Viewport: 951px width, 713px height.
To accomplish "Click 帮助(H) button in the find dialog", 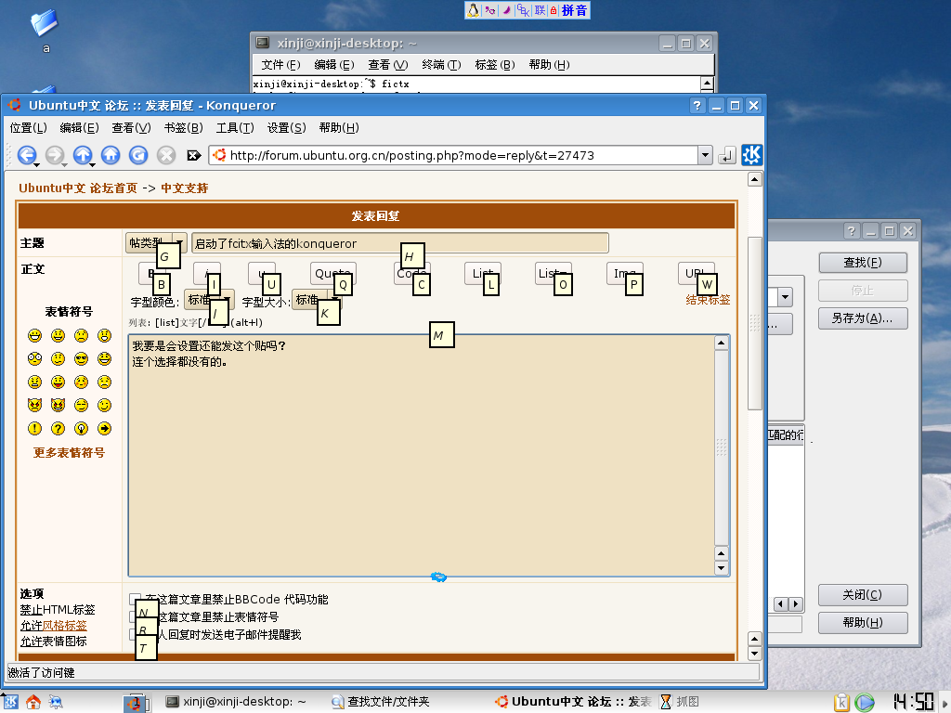I will pyautogui.click(x=863, y=623).
